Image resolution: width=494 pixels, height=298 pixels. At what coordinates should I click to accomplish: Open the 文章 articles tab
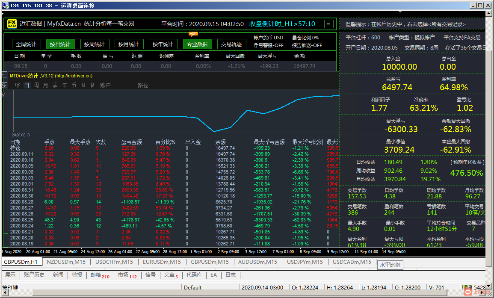coord(171,275)
